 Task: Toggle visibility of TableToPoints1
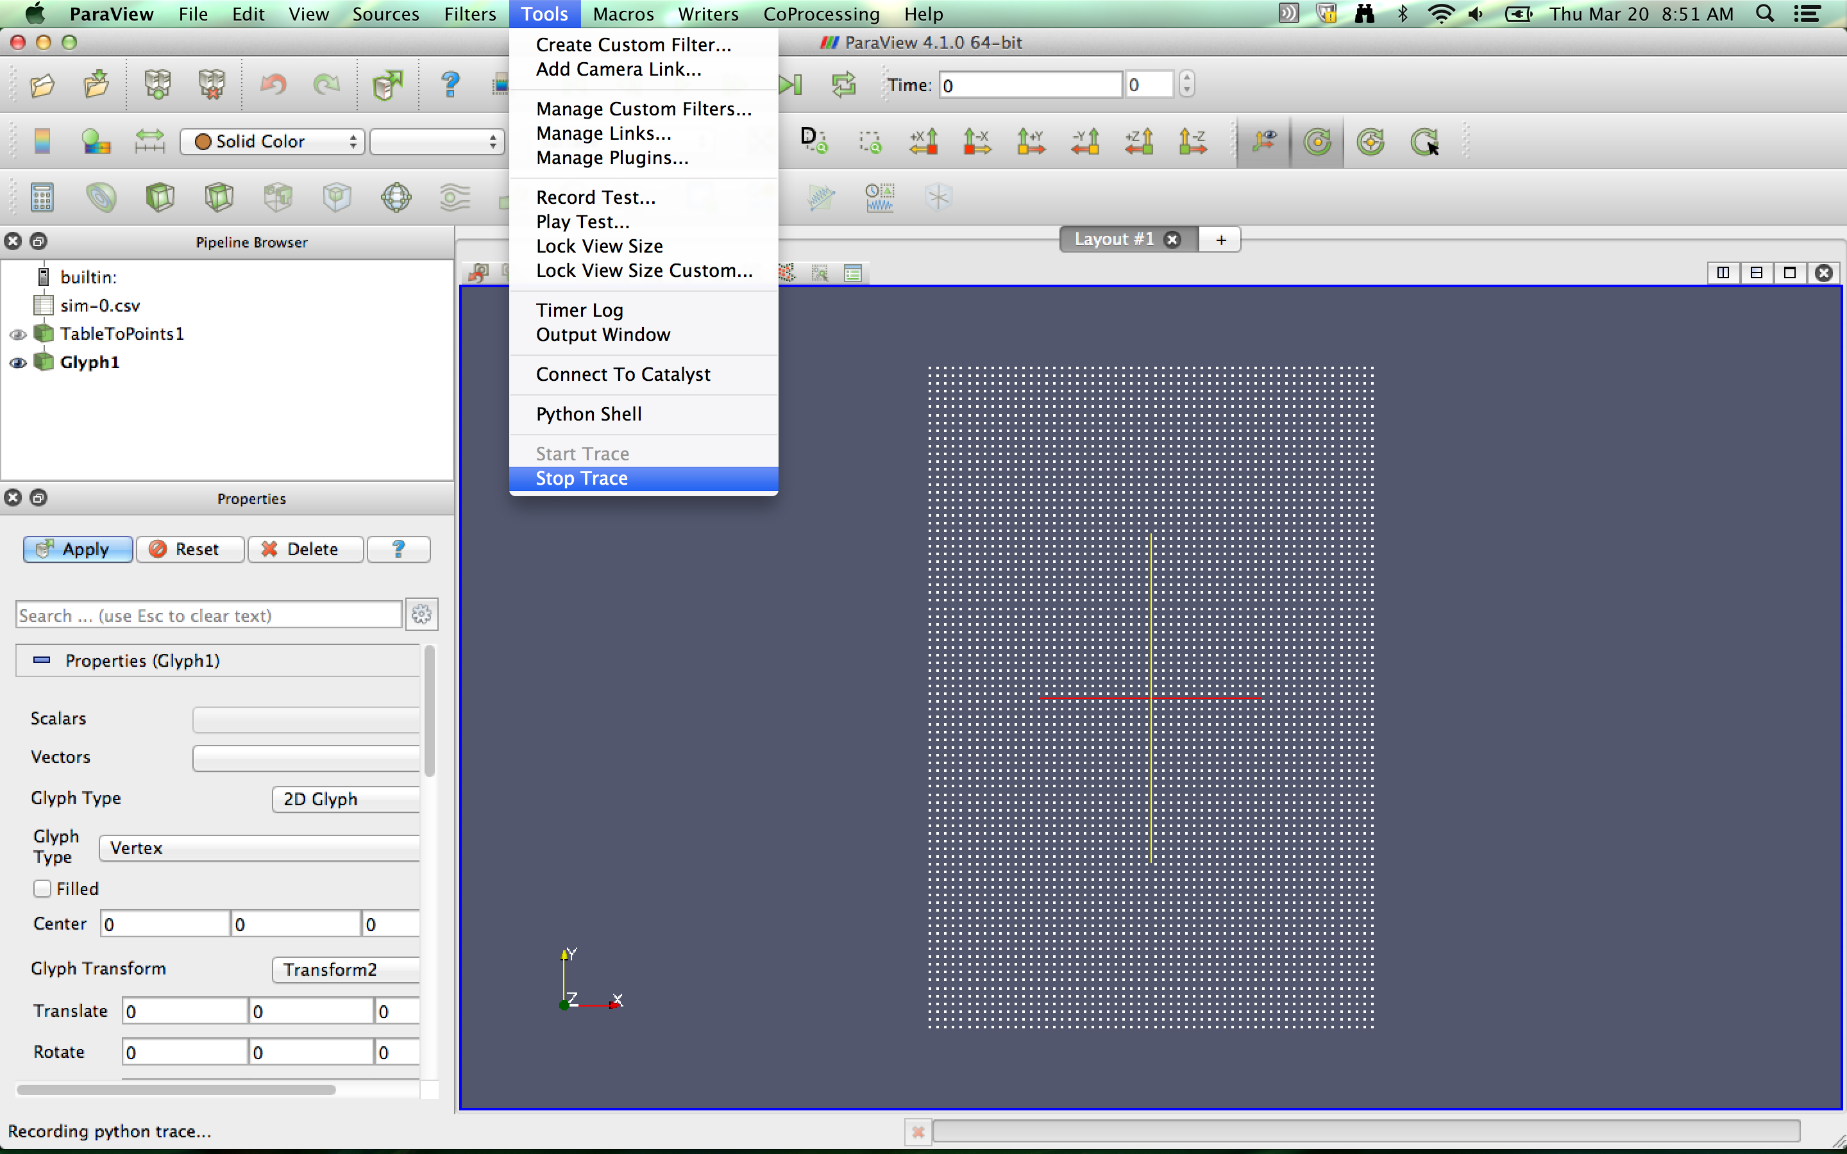coord(17,334)
